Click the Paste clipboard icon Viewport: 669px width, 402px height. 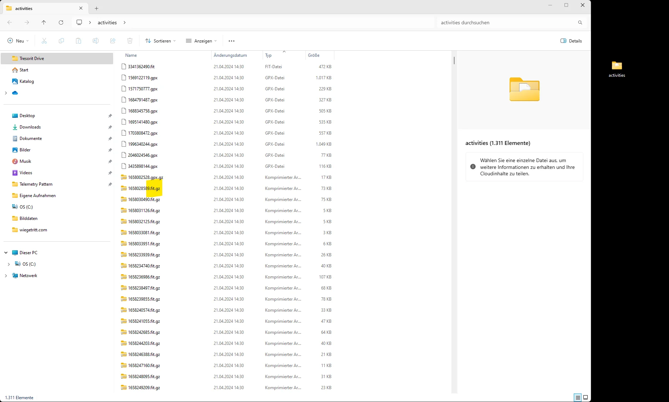pyautogui.click(x=78, y=41)
